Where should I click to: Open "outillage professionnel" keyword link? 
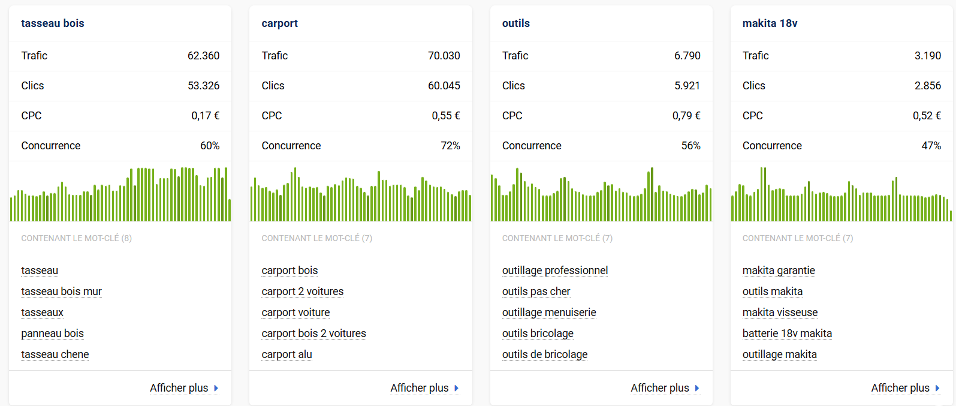click(x=554, y=270)
